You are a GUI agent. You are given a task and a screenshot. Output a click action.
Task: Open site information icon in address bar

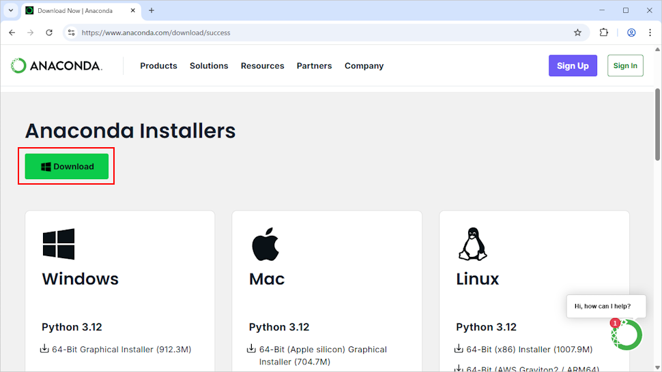[x=72, y=33]
